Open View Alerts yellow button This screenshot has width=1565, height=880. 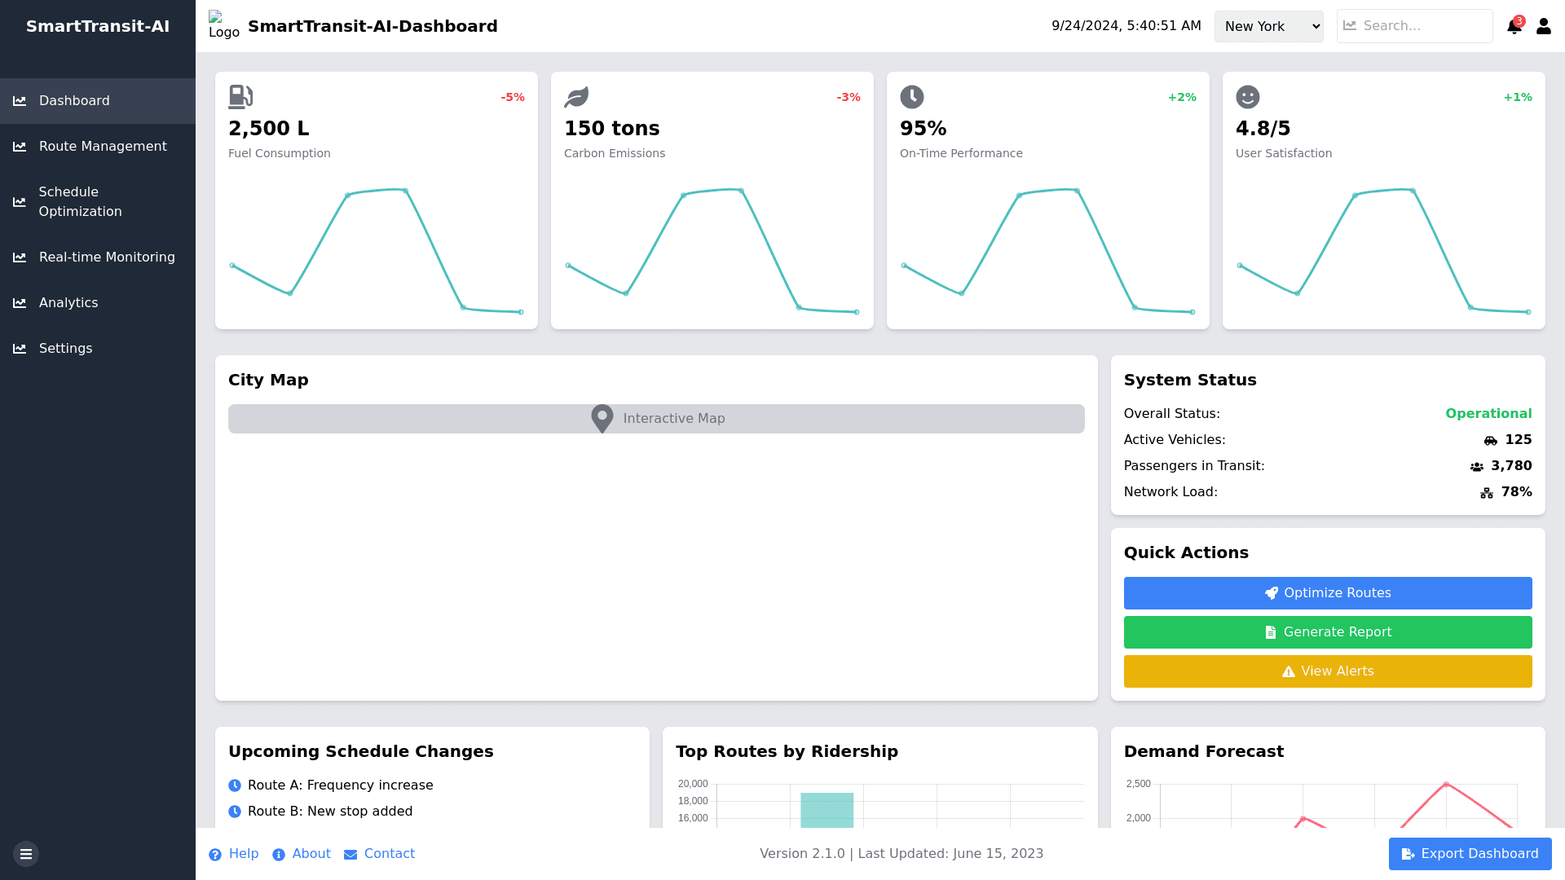(x=1327, y=671)
